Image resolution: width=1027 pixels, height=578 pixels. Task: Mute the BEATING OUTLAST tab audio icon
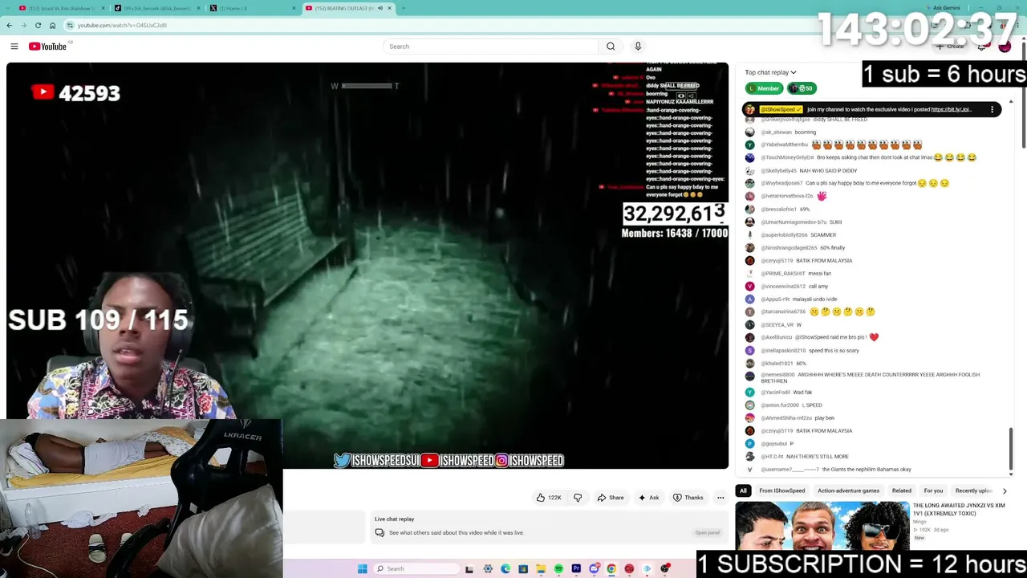[x=380, y=8]
